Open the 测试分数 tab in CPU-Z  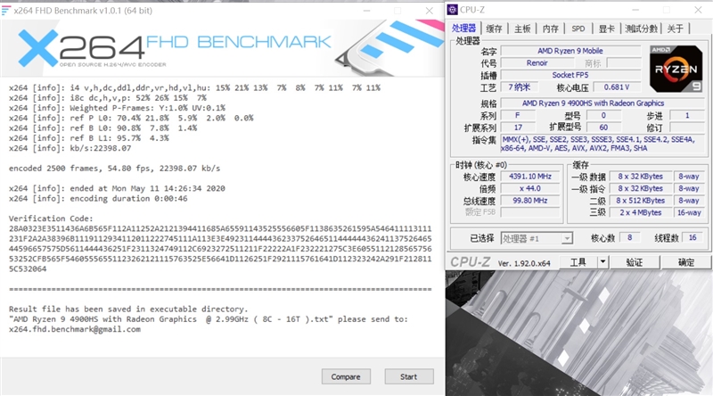[x=641, y=29]
